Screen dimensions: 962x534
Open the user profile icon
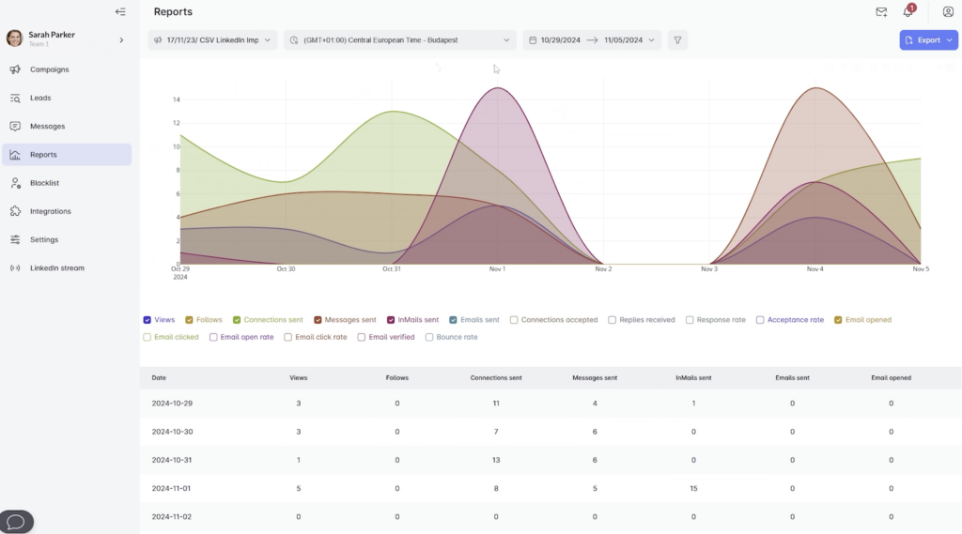click(x=948, y=12)
